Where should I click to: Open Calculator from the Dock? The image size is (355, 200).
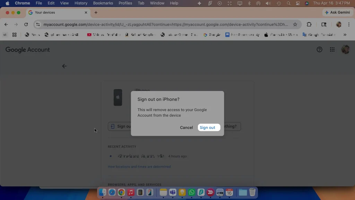pos(140,192)
